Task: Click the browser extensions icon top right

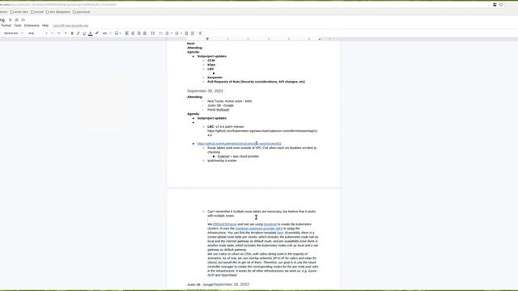Action: click(495, 5)
